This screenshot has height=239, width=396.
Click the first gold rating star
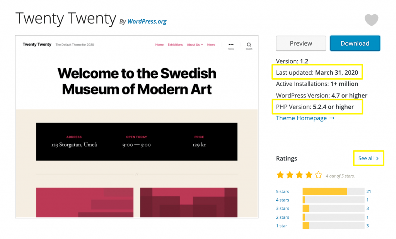point(280,175)
